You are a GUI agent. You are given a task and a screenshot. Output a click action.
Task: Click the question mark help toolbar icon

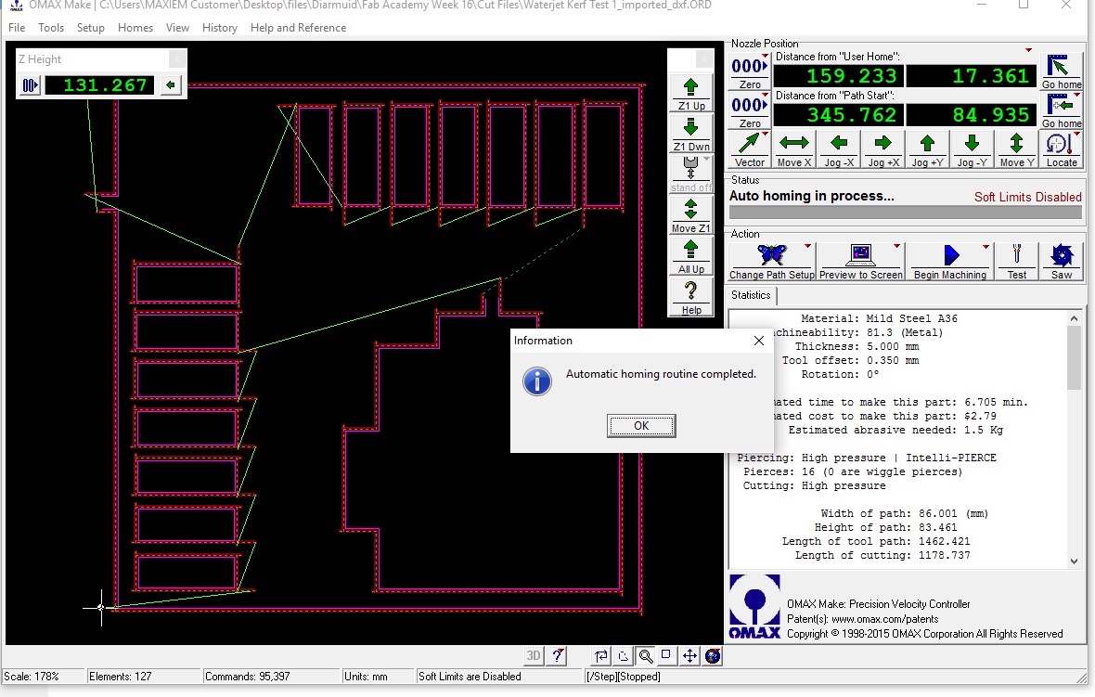557,656
